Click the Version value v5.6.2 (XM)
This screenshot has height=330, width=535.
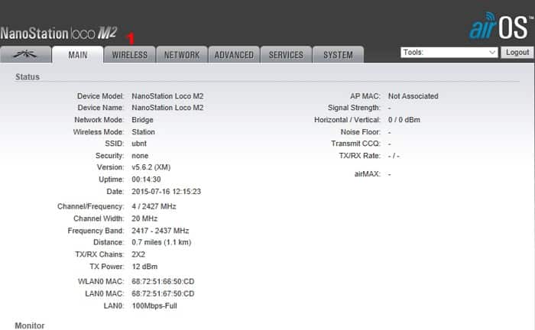click(x=151, y=167)
